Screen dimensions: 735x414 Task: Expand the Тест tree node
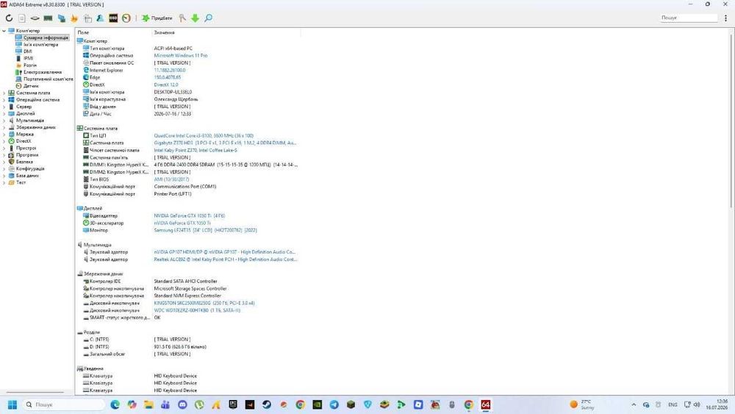pos(4,182)
